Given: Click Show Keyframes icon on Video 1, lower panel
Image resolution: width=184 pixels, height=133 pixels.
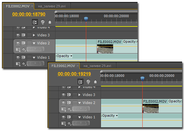Looking at the screenshot, I should pos(69,123).
